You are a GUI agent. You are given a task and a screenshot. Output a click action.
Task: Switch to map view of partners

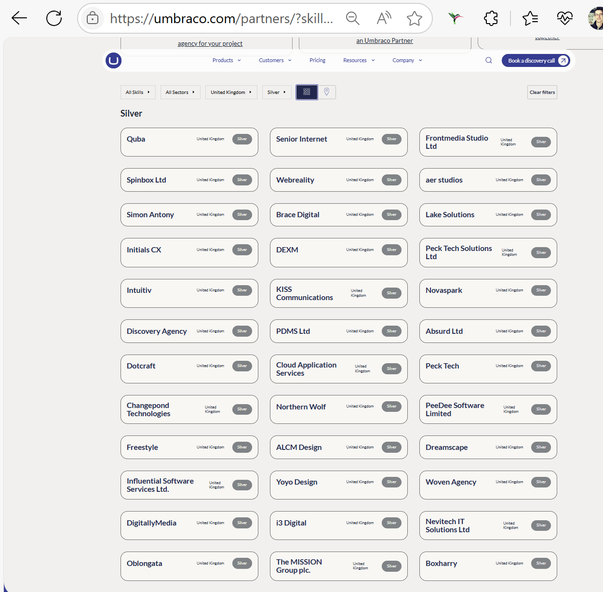pos(327,92)
